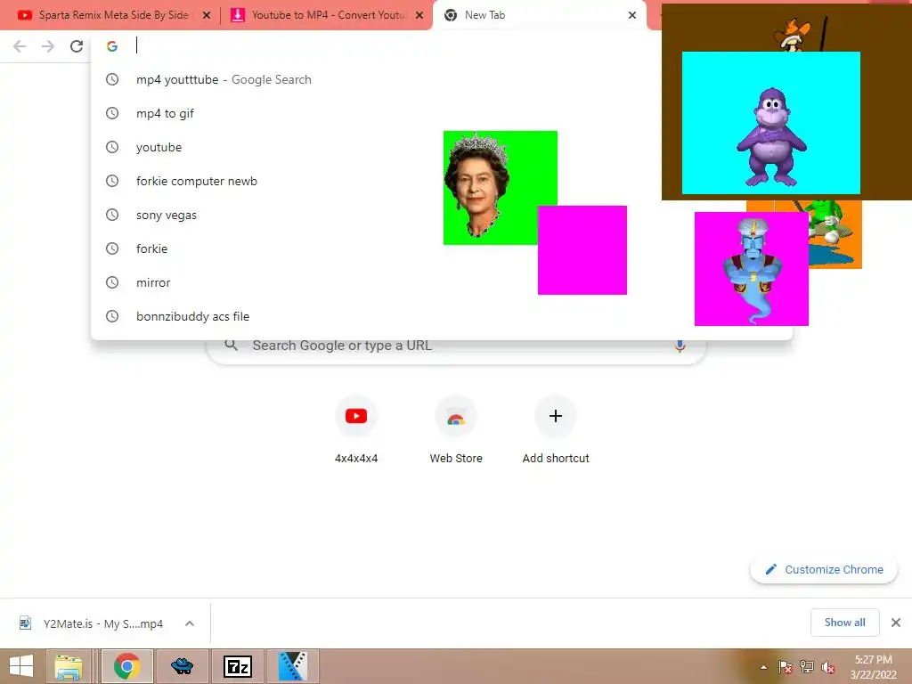Viewport: 912px width, 684px height.
Task: Choose 'forkie computer newb' suggestion
Action: pos(442,181)
